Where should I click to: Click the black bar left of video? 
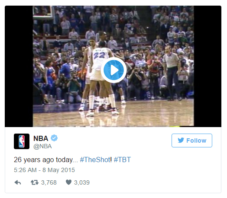tap(19, 66)
